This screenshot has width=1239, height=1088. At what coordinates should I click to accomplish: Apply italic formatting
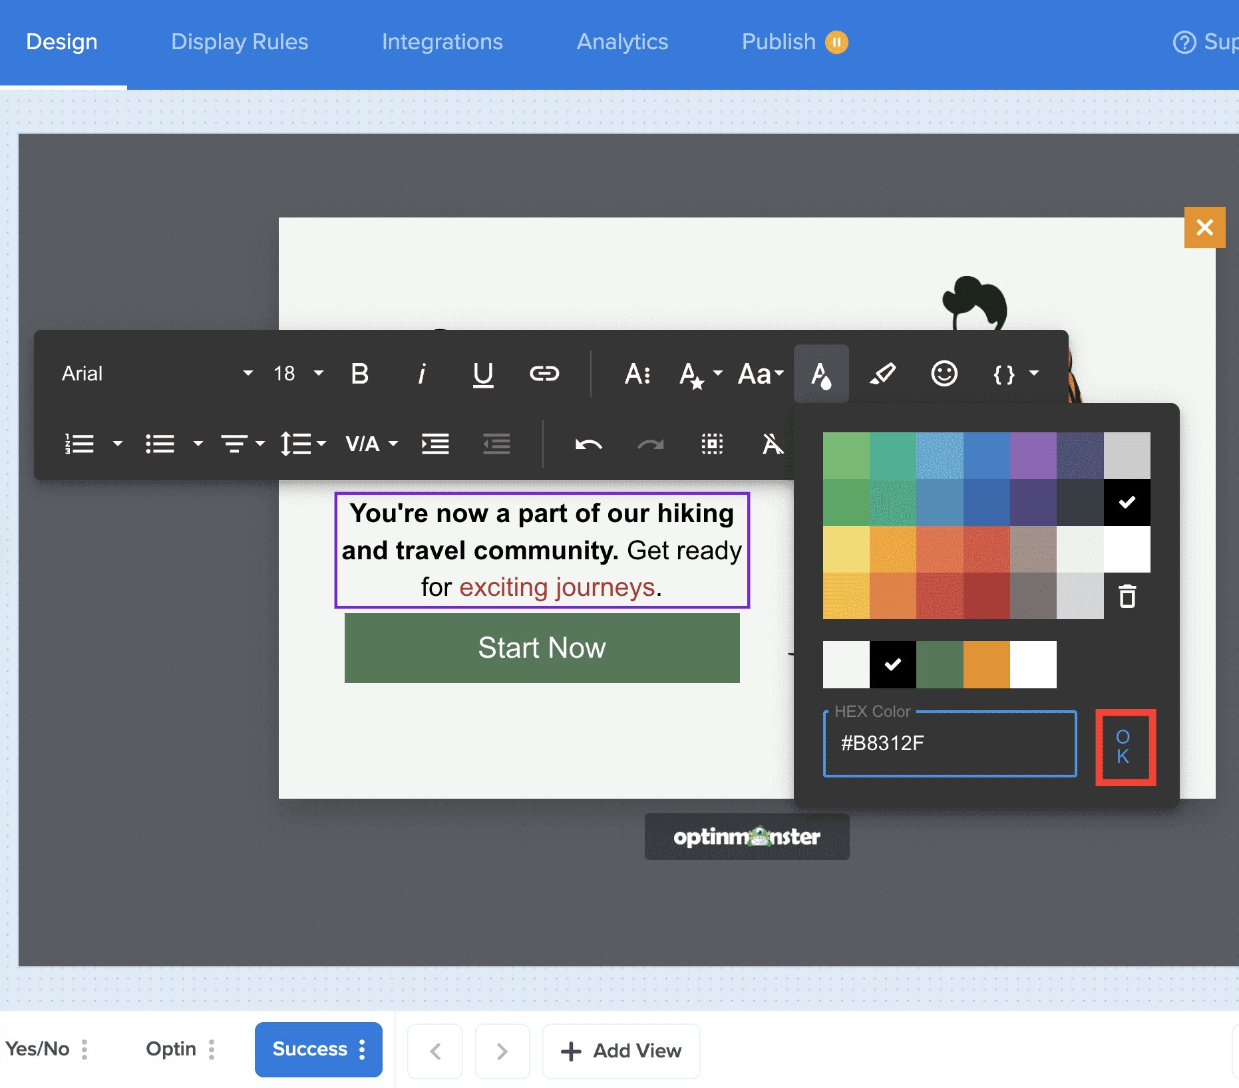tap(421, 374)
